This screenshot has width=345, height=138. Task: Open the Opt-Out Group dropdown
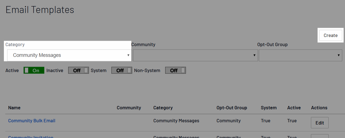(x=301, y=55)
